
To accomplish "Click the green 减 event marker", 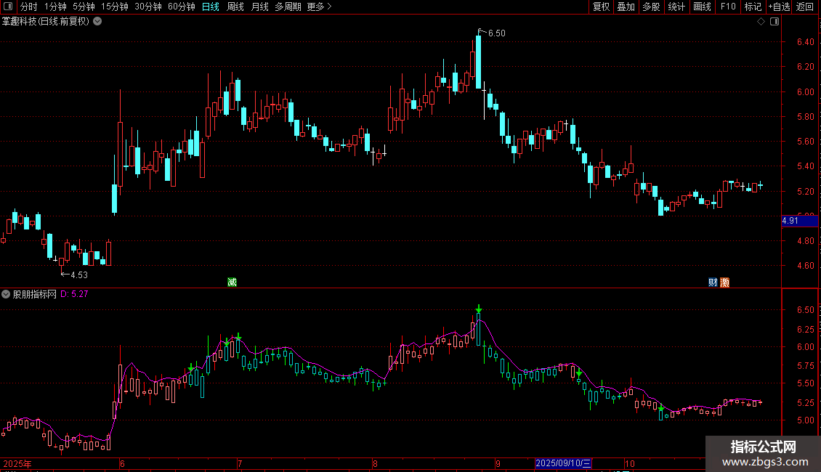I will coord(232,282).
